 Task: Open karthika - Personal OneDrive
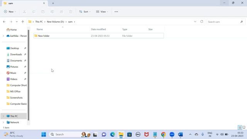pos(17,36)
